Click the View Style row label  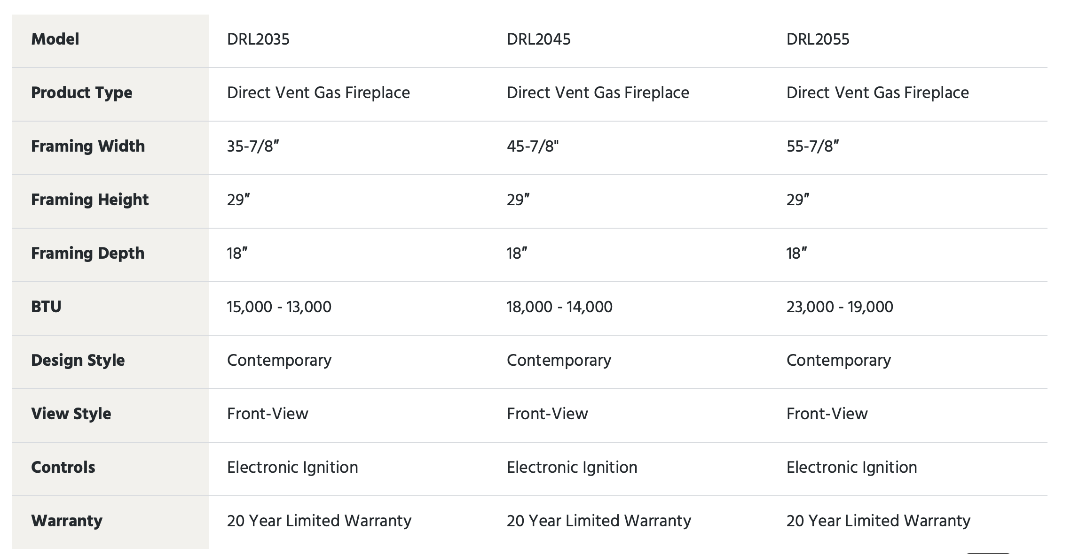click(71, 414)
